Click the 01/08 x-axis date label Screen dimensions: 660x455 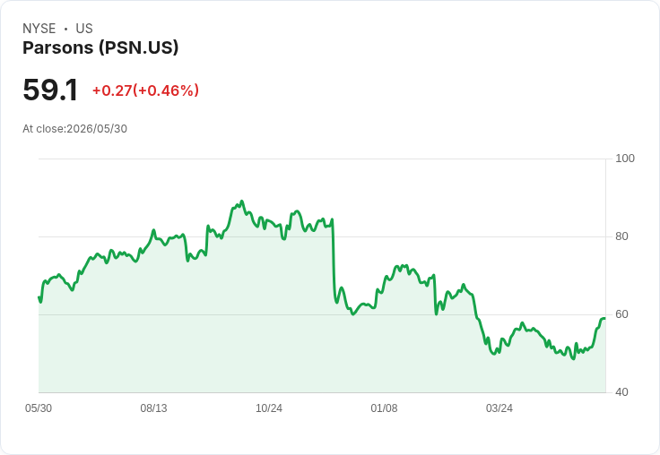(x=384, y=408)
